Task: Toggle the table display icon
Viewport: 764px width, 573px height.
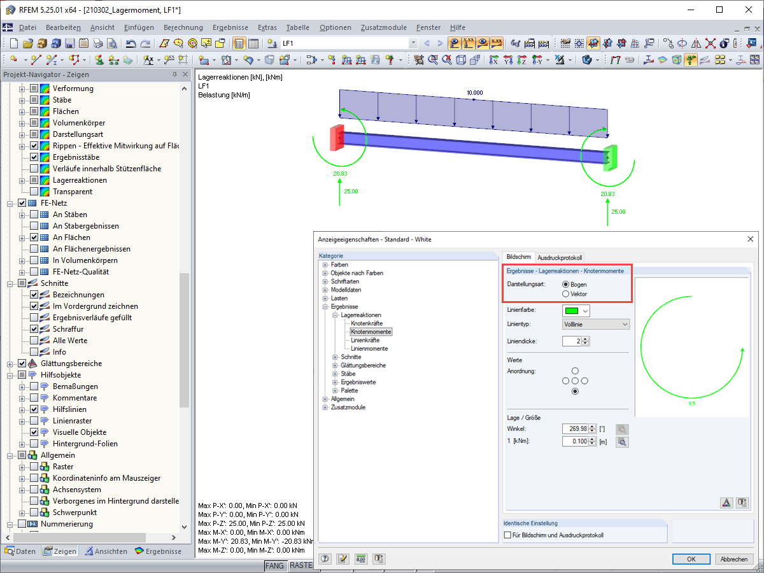Action: 253,43
